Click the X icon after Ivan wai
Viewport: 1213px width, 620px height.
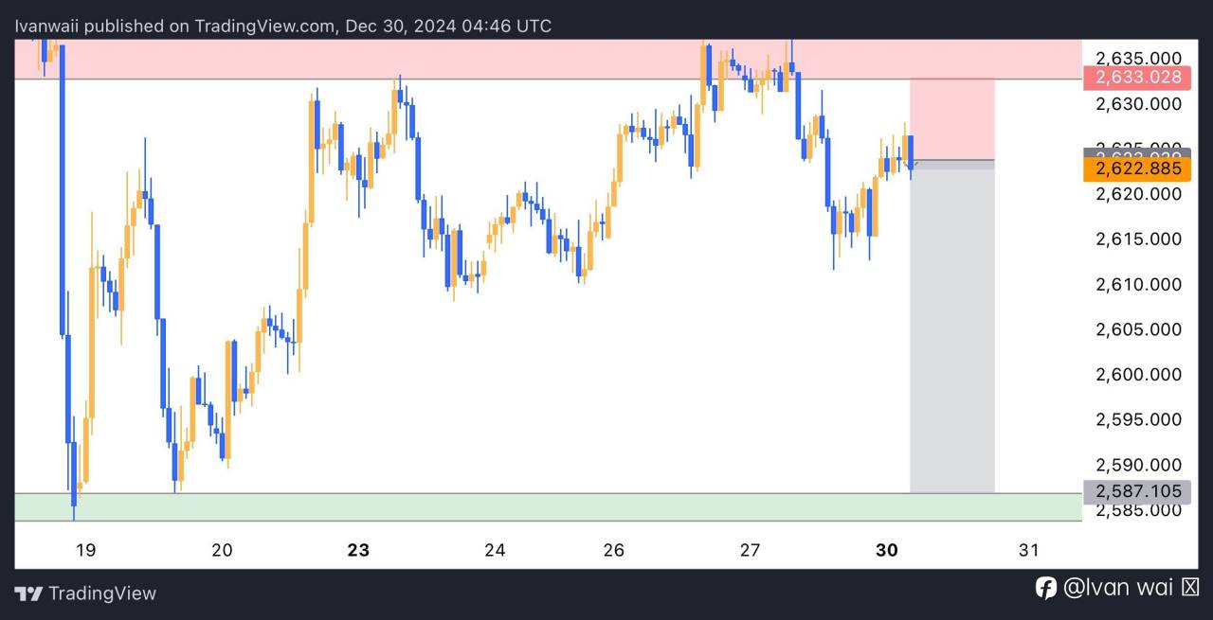coord(1190,588)
